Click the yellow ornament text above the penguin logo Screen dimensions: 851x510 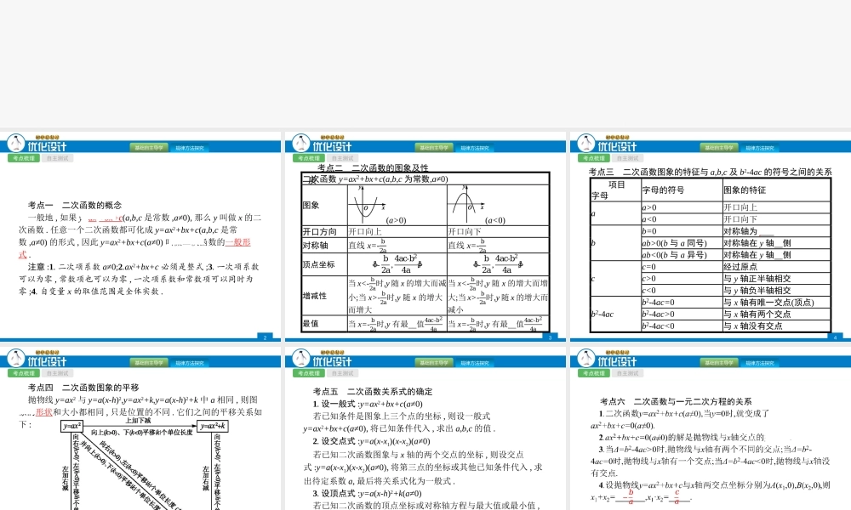tap(47, 137)
